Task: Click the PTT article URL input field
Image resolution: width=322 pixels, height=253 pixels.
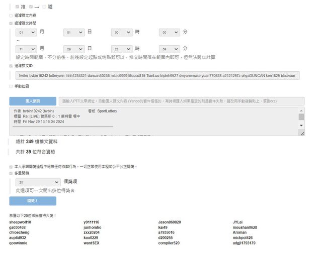Action: click(181, 101)
